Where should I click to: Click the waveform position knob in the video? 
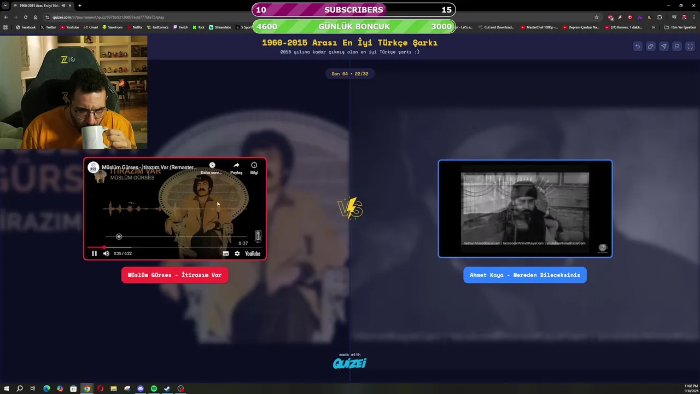[x=119, y=236]
